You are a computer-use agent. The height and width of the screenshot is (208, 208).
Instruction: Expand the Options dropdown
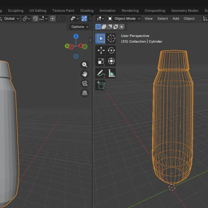click(x=80, y=27)
